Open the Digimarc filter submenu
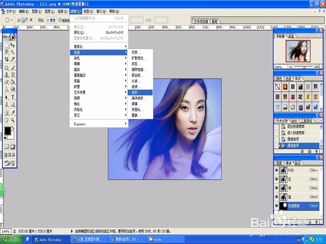Viewport: 326px width, 244px height. [99, 124]
